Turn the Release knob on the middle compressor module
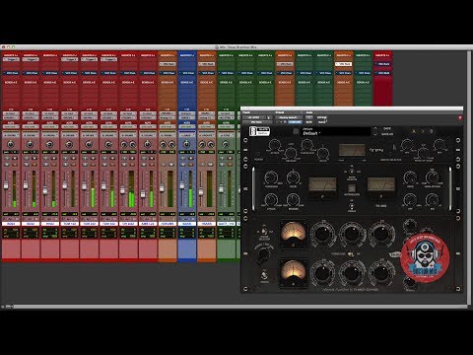 click(x=293, y=200)
